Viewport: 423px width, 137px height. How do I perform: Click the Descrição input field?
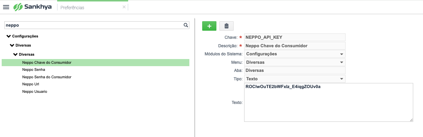point(295,46)
